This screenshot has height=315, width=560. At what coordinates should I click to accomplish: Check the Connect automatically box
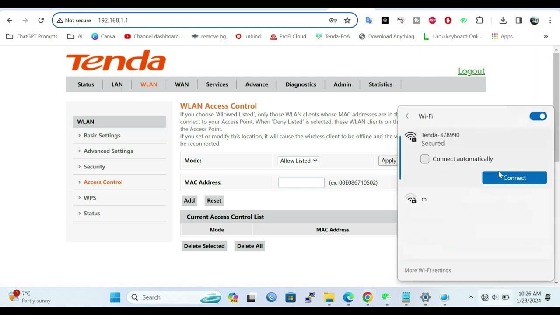click(x=425, y=159)
